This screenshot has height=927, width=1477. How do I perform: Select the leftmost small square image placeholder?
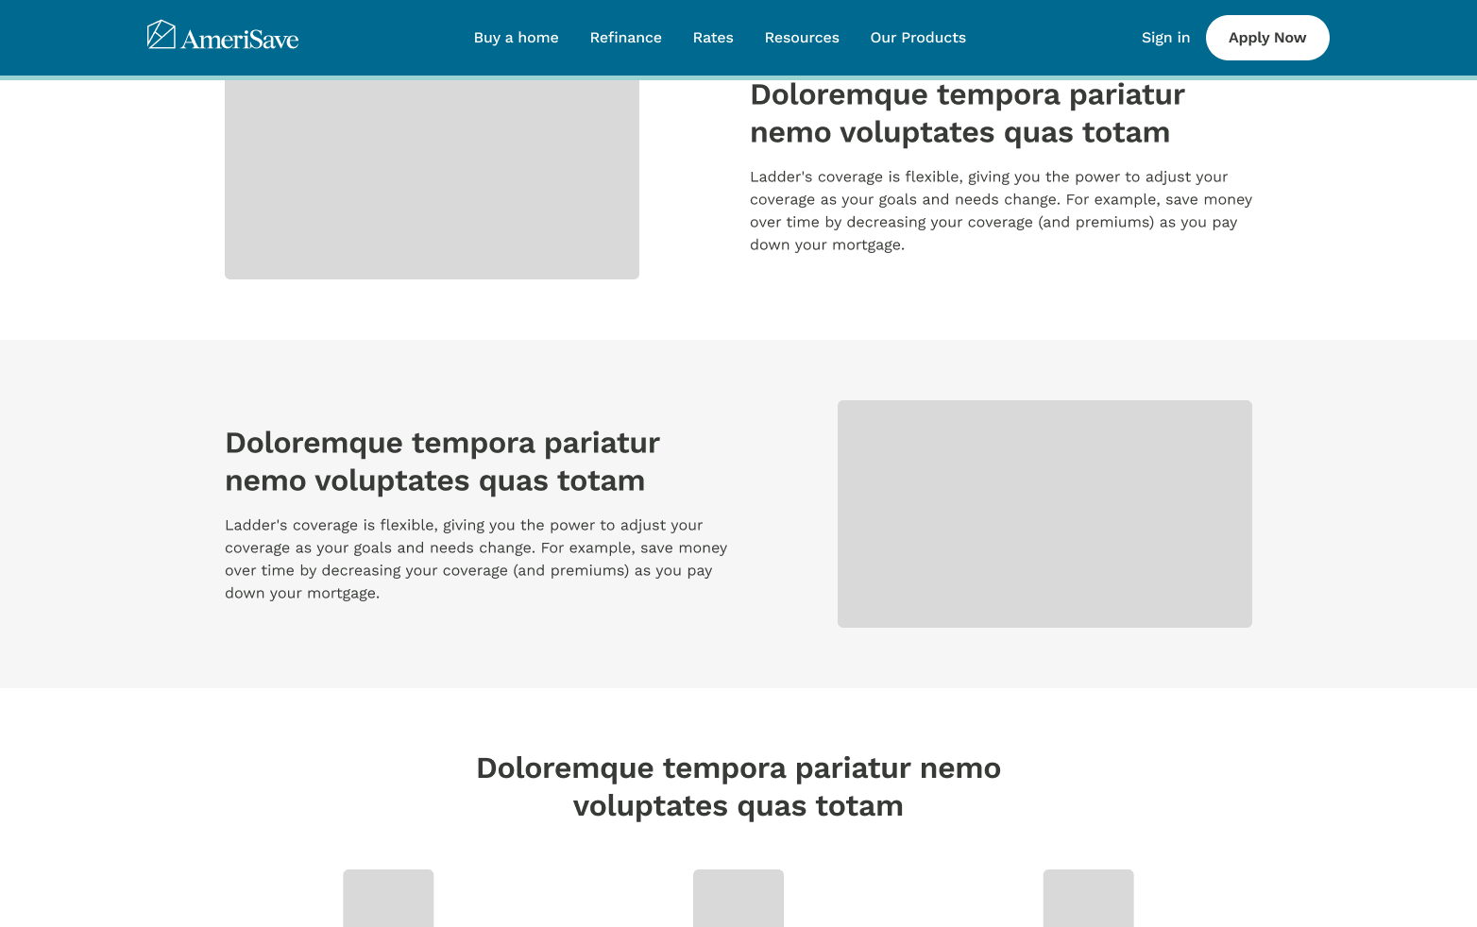pos(388,898)
